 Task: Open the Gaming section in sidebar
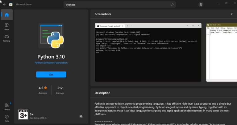(7, 38)
